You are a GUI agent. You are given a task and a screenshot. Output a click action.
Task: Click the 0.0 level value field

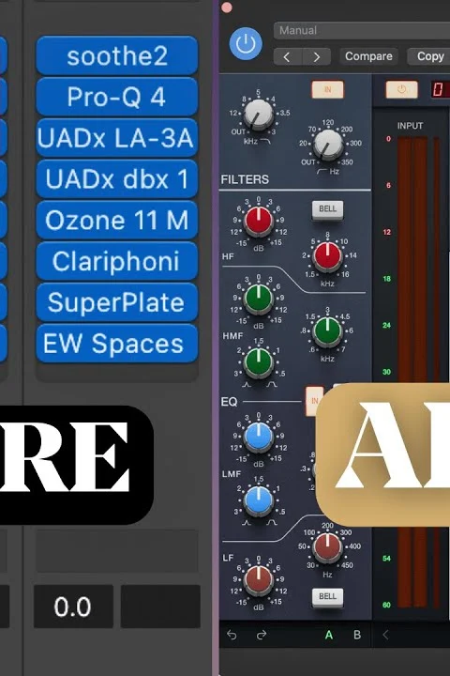tap(73, 607)
